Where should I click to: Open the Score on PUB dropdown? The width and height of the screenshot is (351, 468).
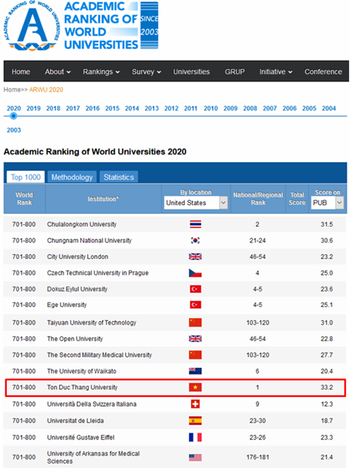(x=327, y=202)
